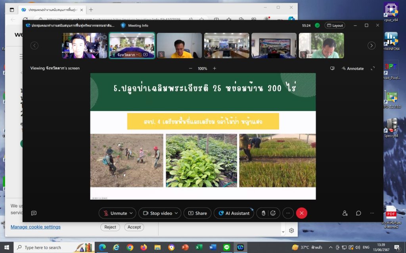Open volume control in system tray
Image resolution: width=406 pixels, height=253 pixels.
[358, 247]
